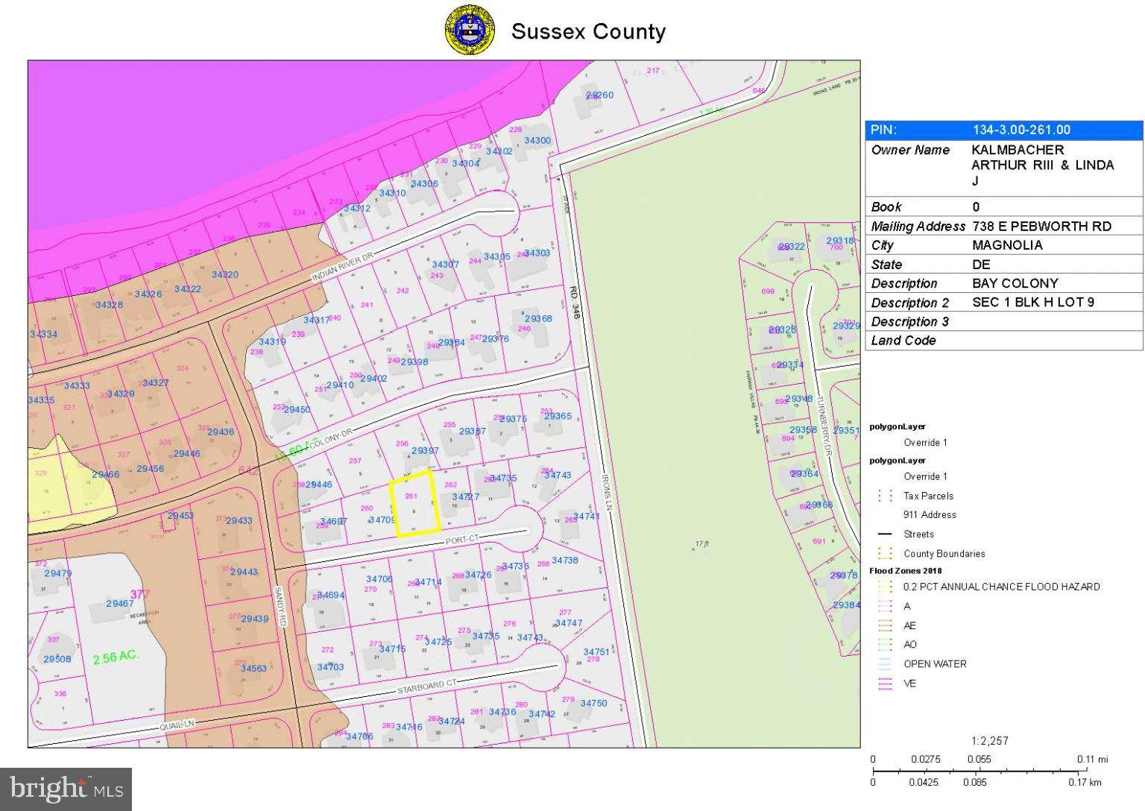The height and width of the screenshot is (811, 1145).
Task: Click address 34741 on the map
Action: pos(587,516)
